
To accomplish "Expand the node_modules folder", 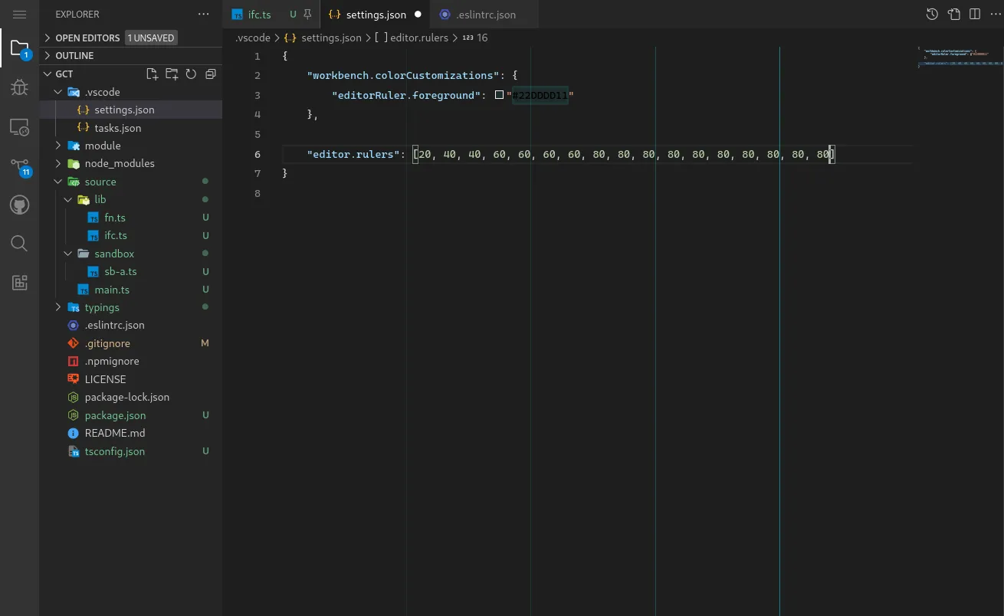I will 119,163.
